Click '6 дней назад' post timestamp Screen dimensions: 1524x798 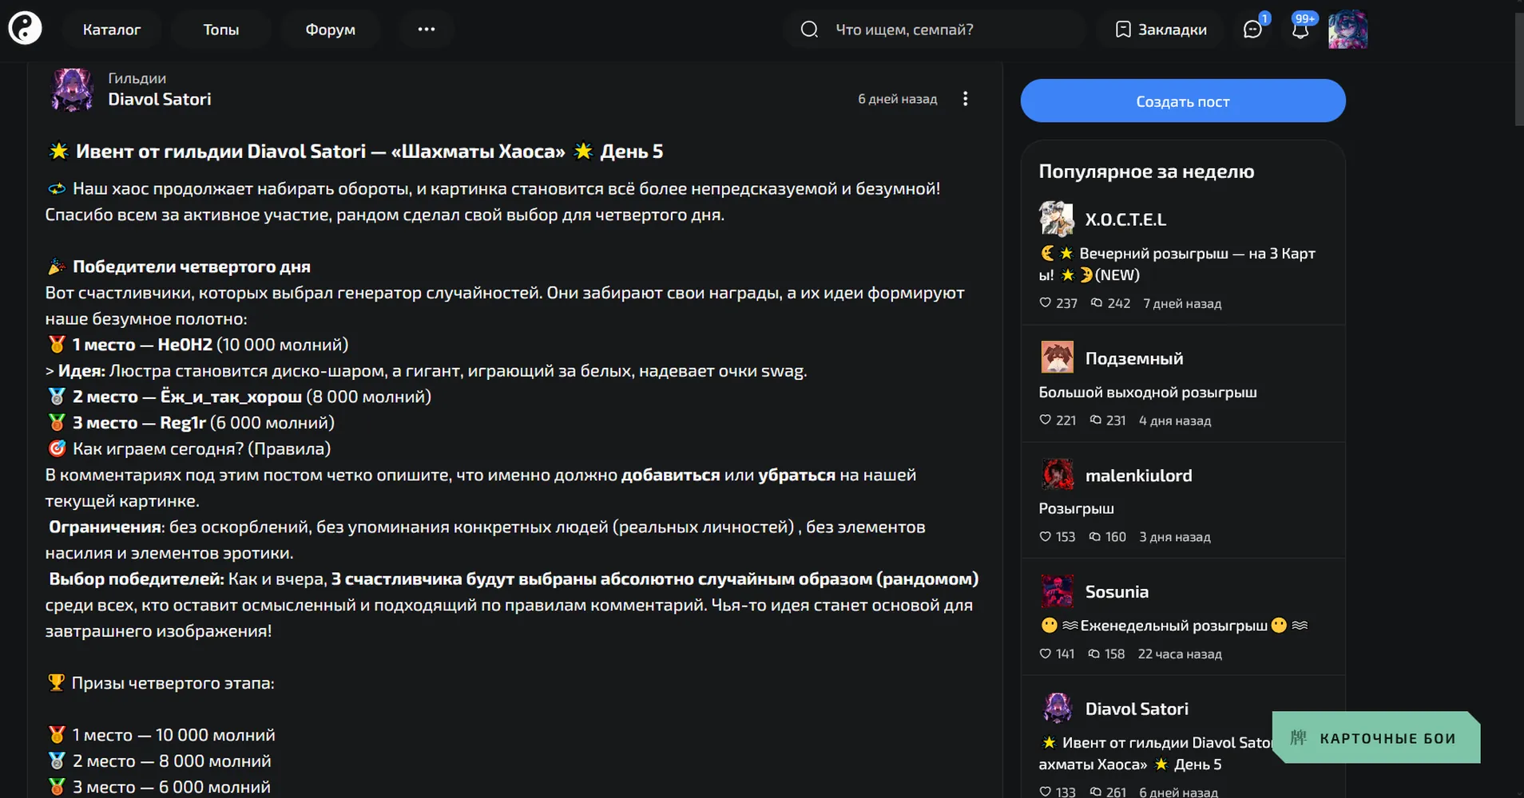pyautogui.click(x=898, y=99)
